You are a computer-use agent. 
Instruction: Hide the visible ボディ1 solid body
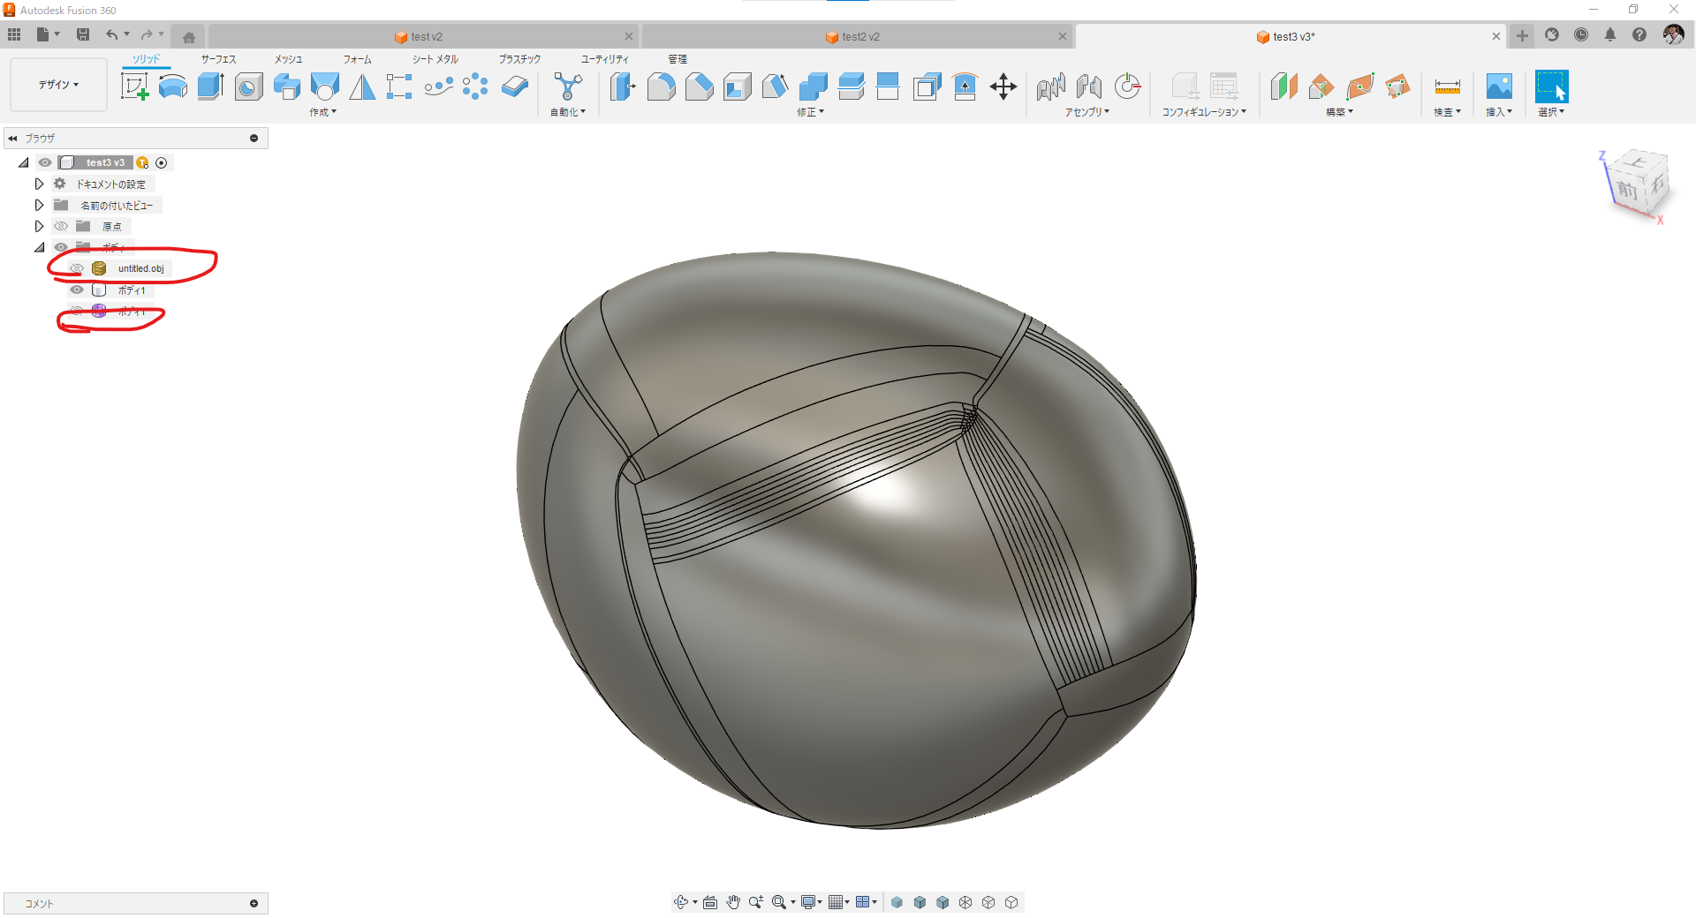point(77,290)
